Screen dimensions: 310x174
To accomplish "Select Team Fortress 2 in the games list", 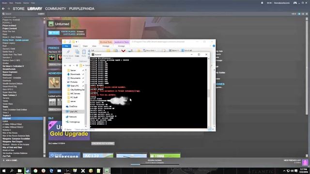I will tap(10, 95).
